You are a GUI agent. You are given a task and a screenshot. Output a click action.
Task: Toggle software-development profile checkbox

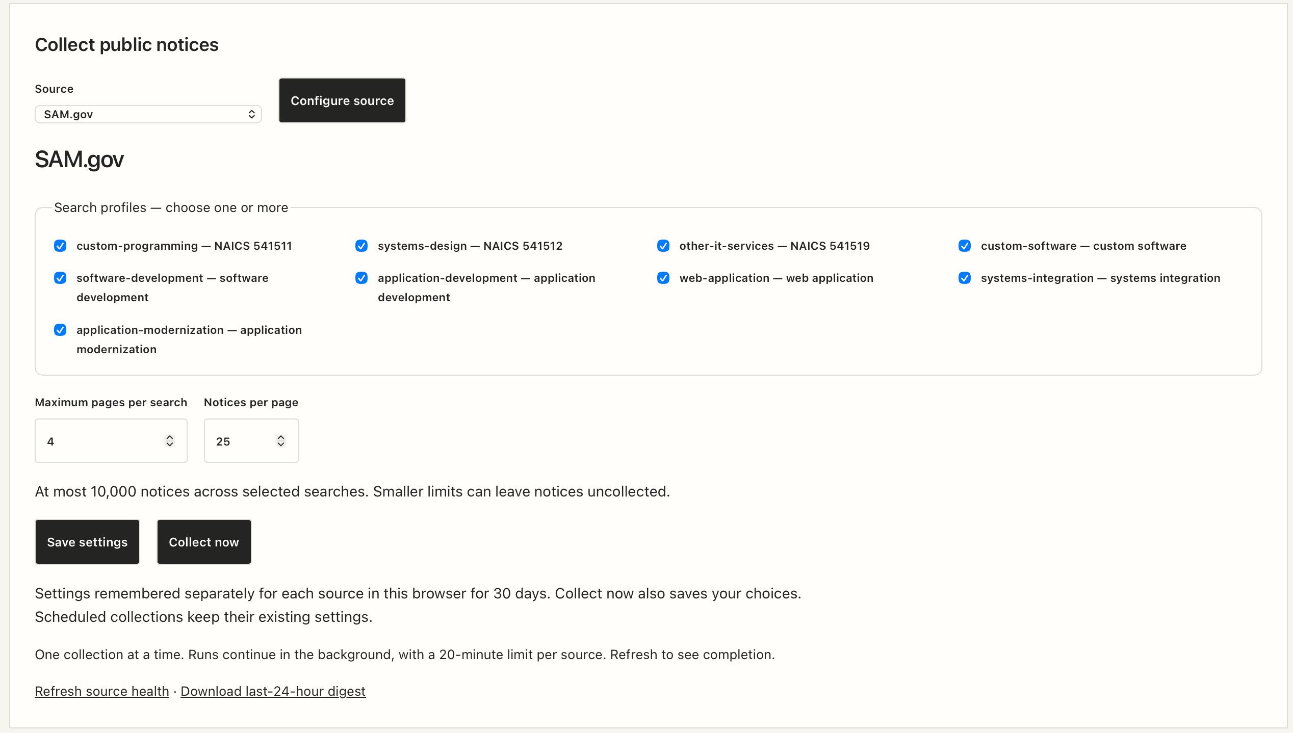click(60, 278)
